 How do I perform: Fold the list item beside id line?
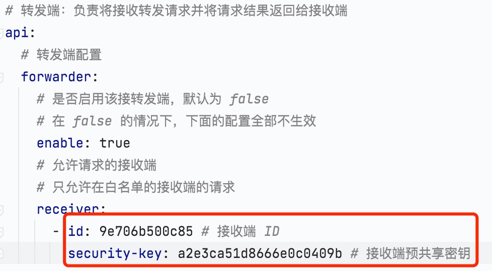[x=1, y=232]
